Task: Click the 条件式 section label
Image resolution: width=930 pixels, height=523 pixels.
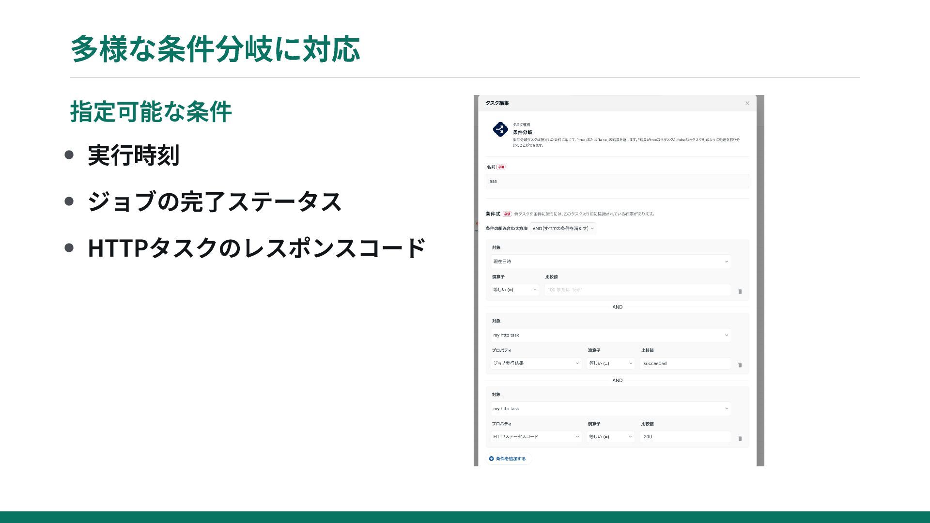Action: click(493, 214)
